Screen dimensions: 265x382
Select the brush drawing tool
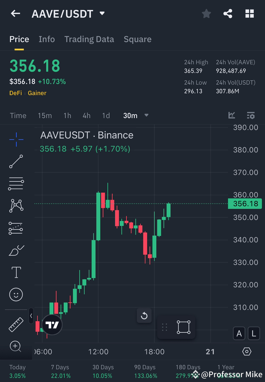click(x=16, y=250)
